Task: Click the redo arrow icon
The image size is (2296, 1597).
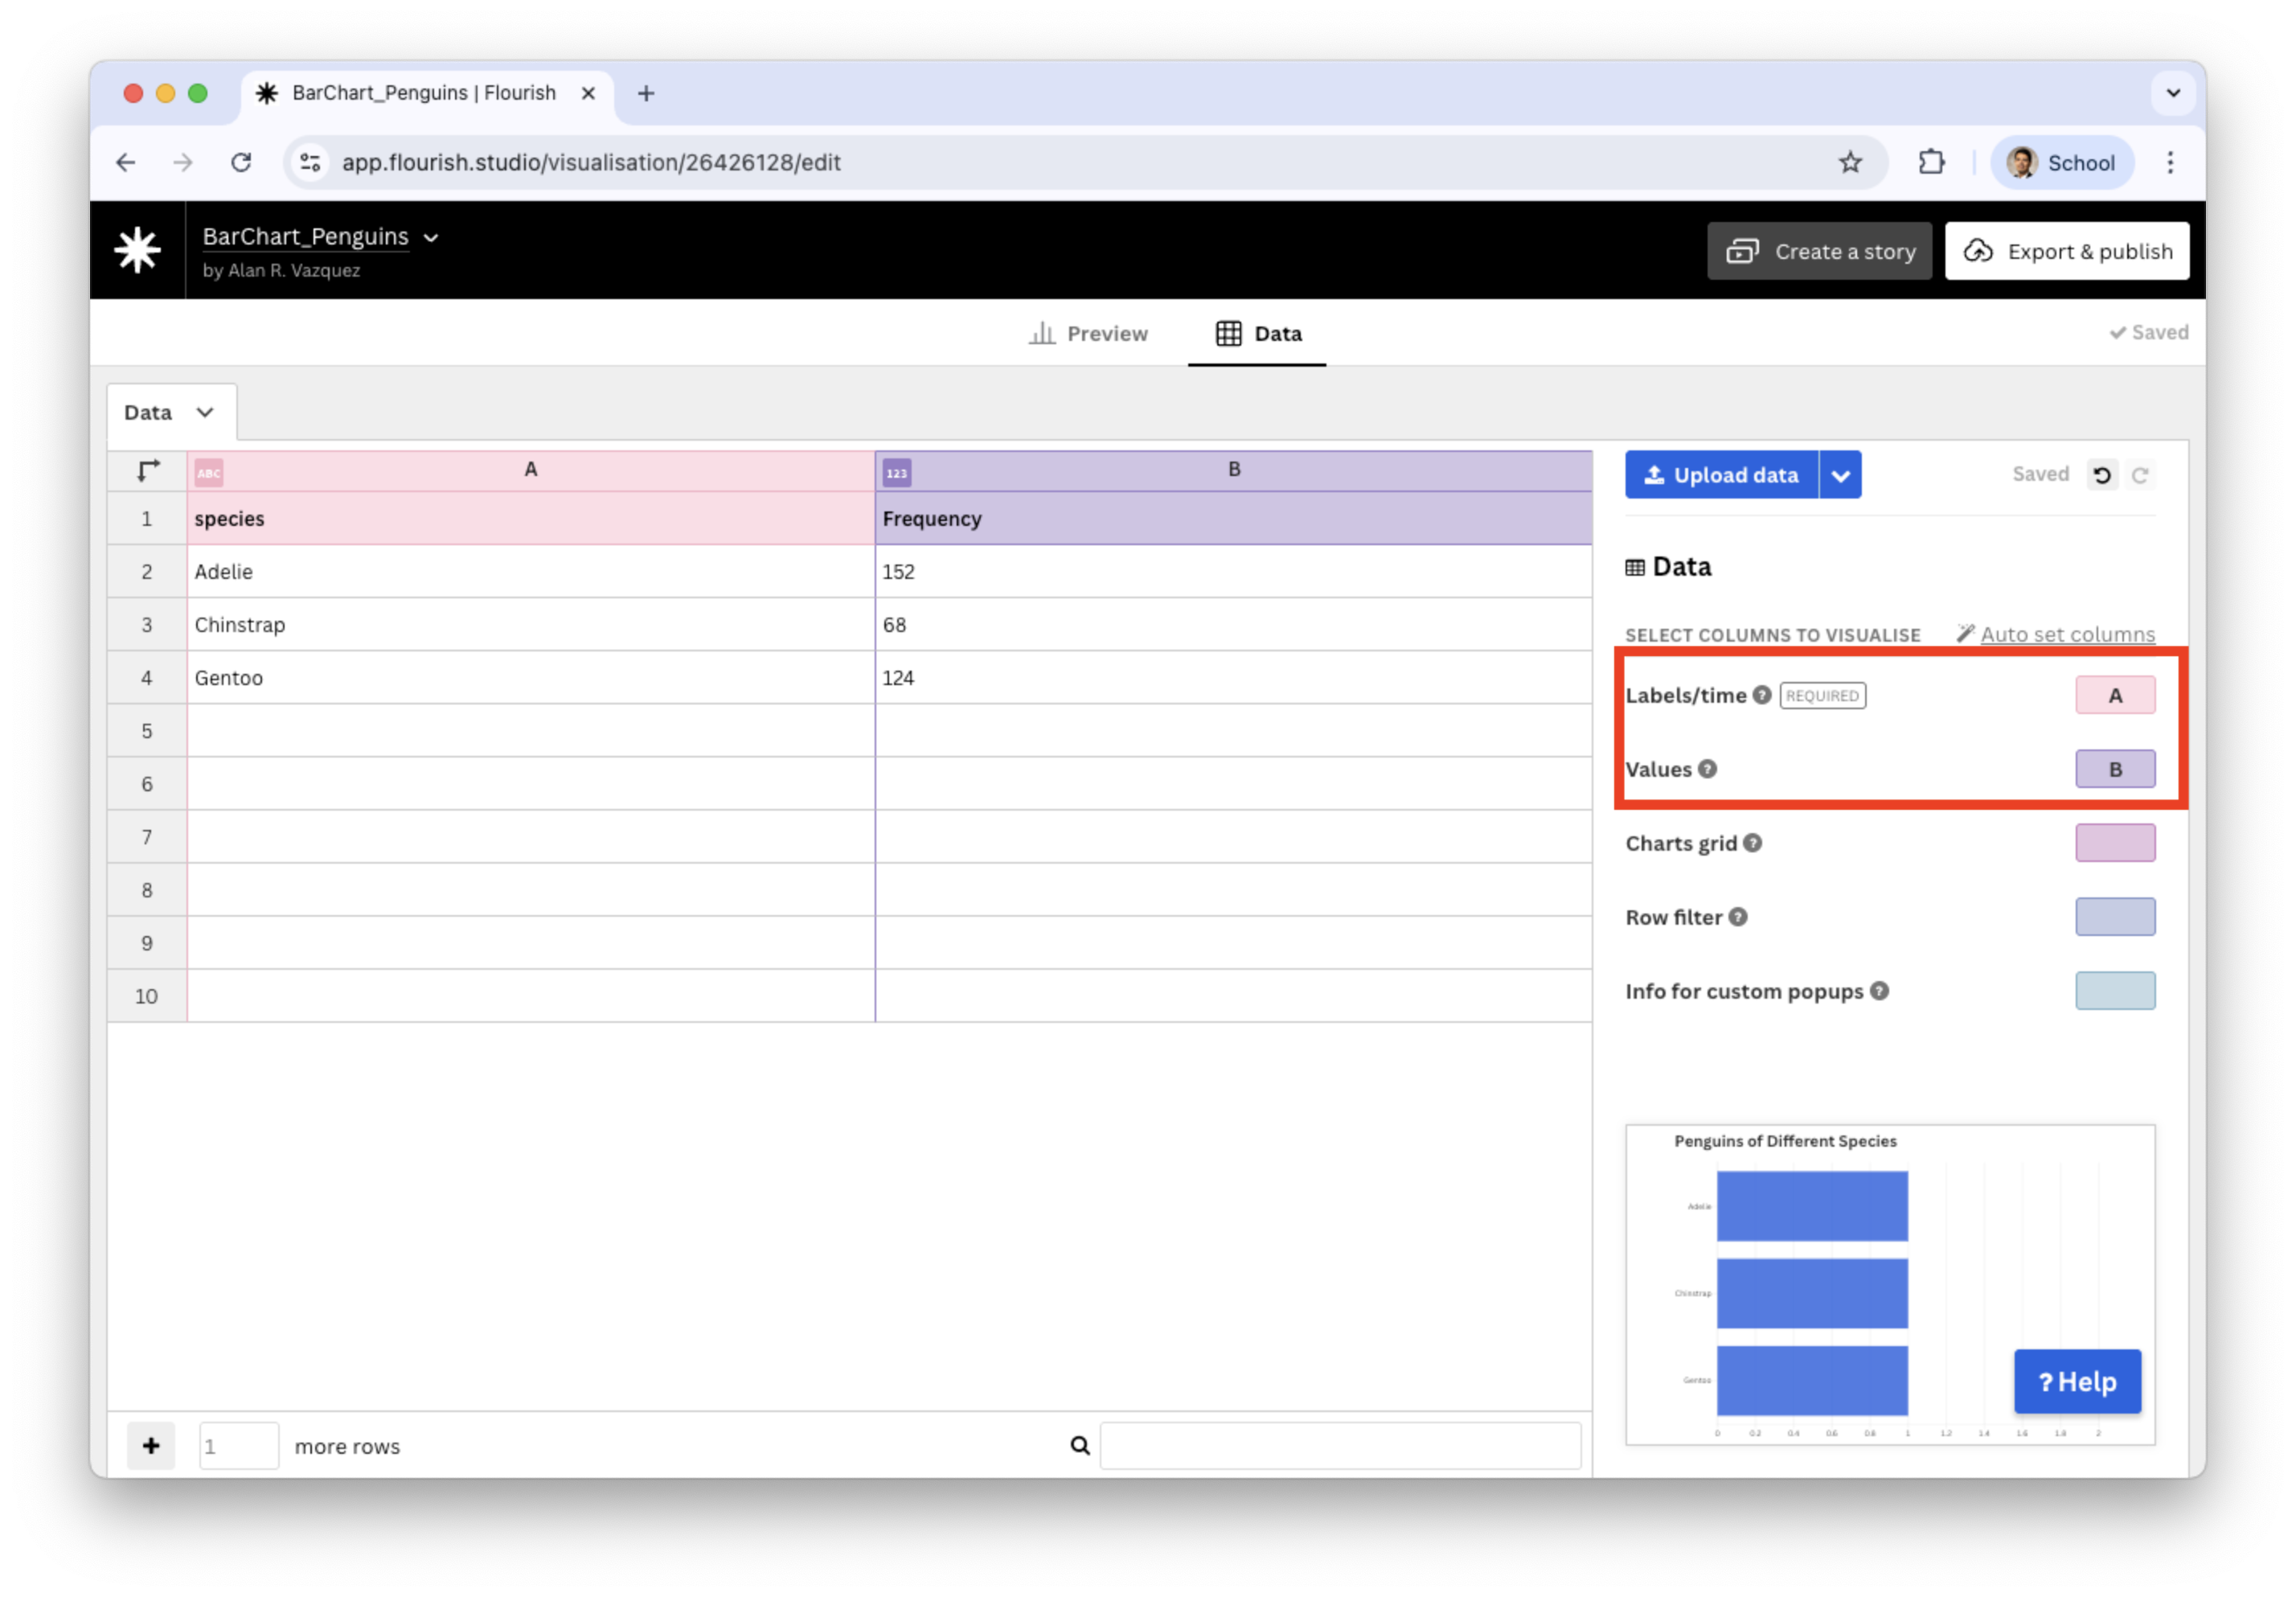Action: pyautogui.click(x=2139, y=475)
